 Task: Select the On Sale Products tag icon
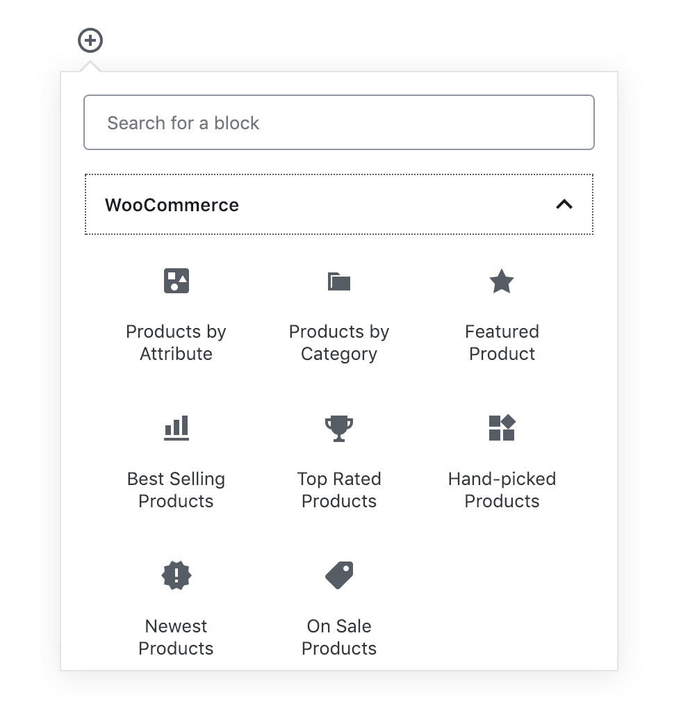338,575
